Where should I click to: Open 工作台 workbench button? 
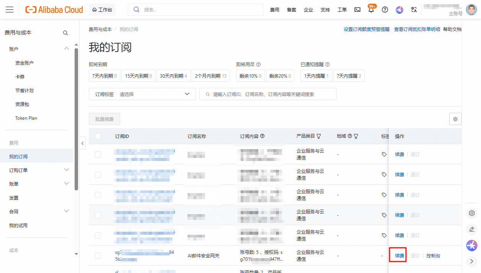102,10
